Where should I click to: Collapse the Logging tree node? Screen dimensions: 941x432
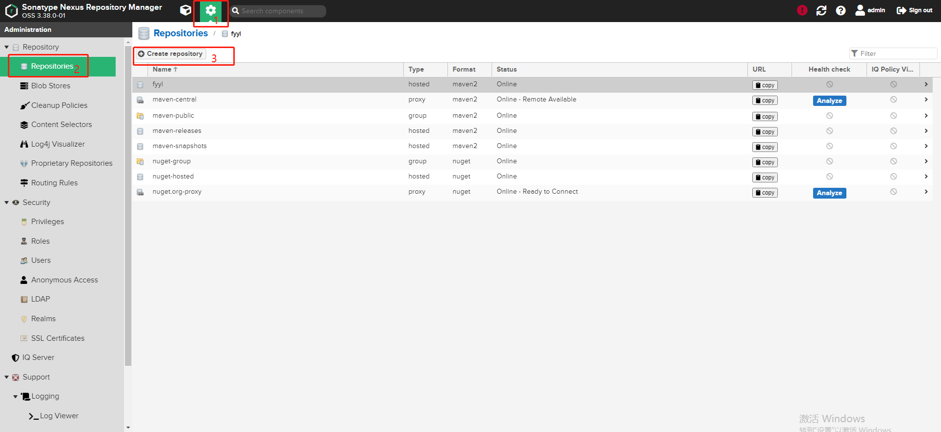coord(15,396)
